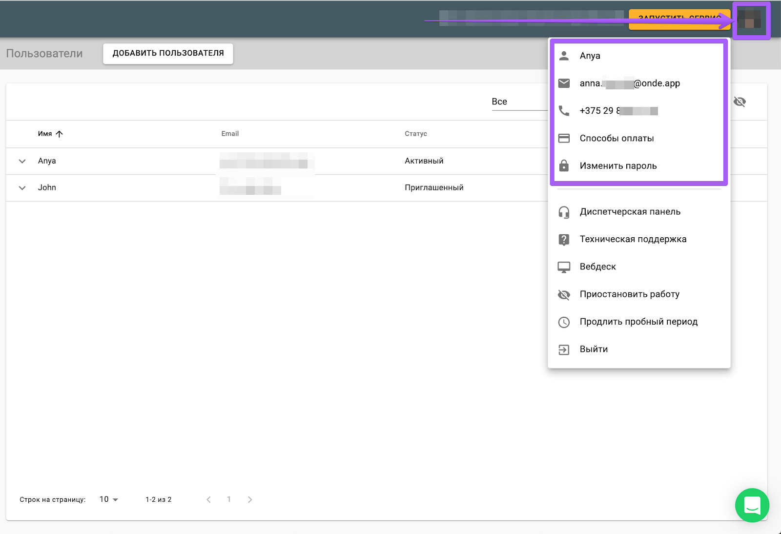Select Вебдеск in the profile menu
The width and height of the screenshot is (781, 534).
[597, 267]
